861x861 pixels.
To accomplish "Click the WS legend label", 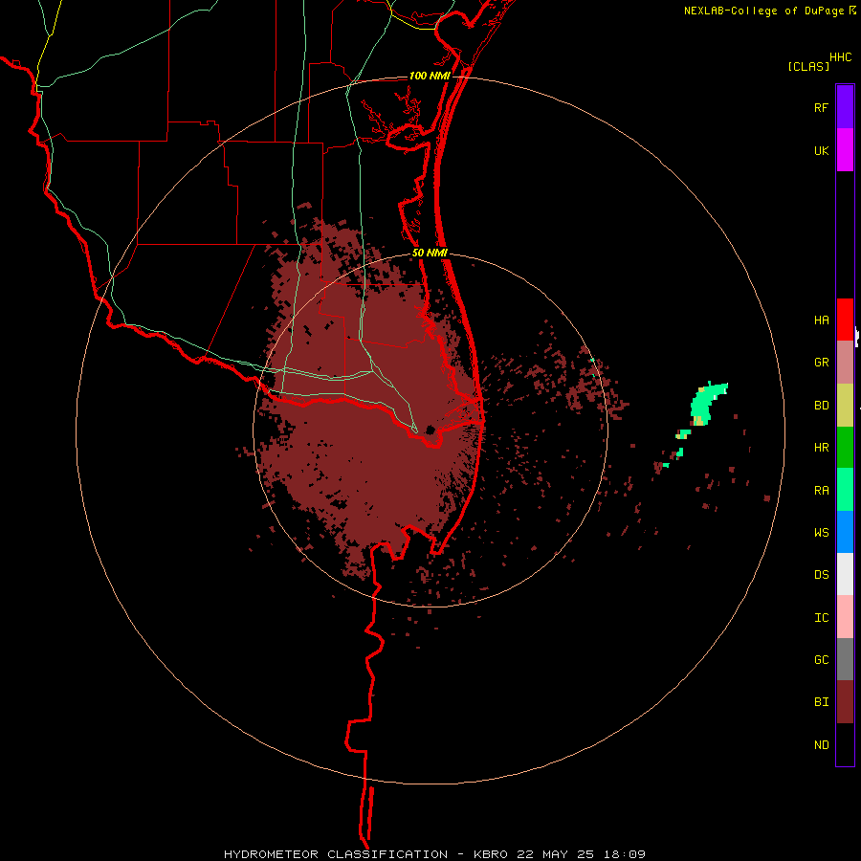I will [x=821, y=533].
